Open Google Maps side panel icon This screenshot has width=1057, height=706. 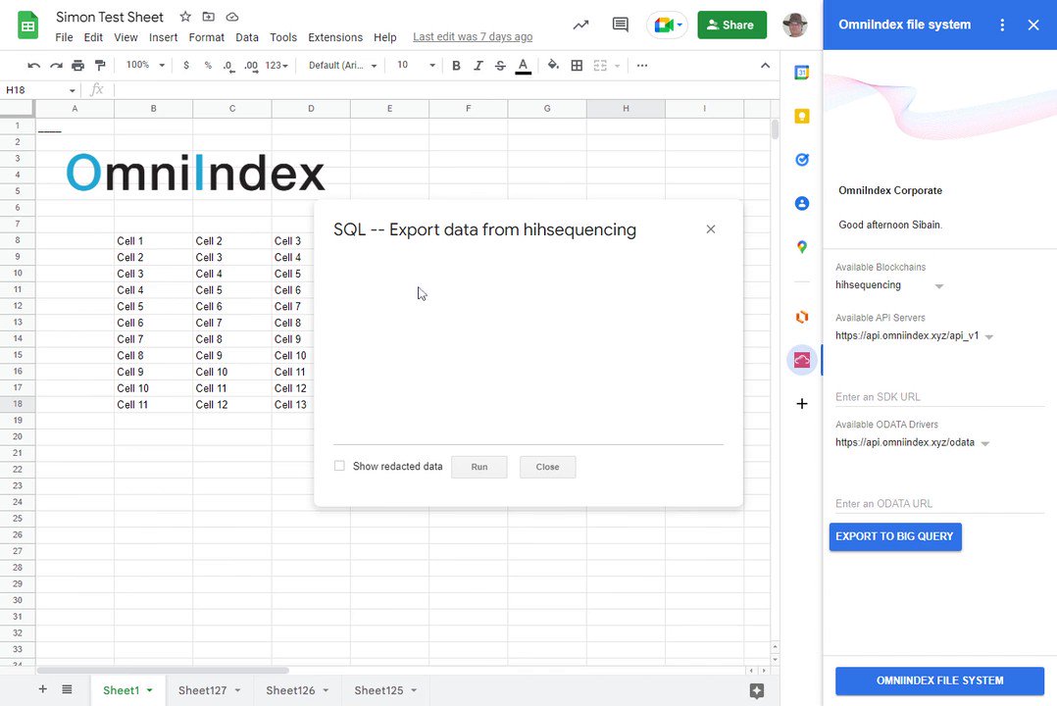click(801, 246)
